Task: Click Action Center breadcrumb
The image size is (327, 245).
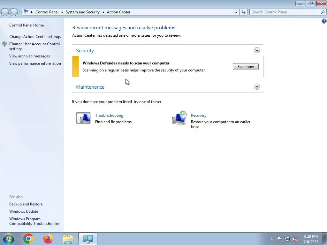Action: (x=119, y=12)
